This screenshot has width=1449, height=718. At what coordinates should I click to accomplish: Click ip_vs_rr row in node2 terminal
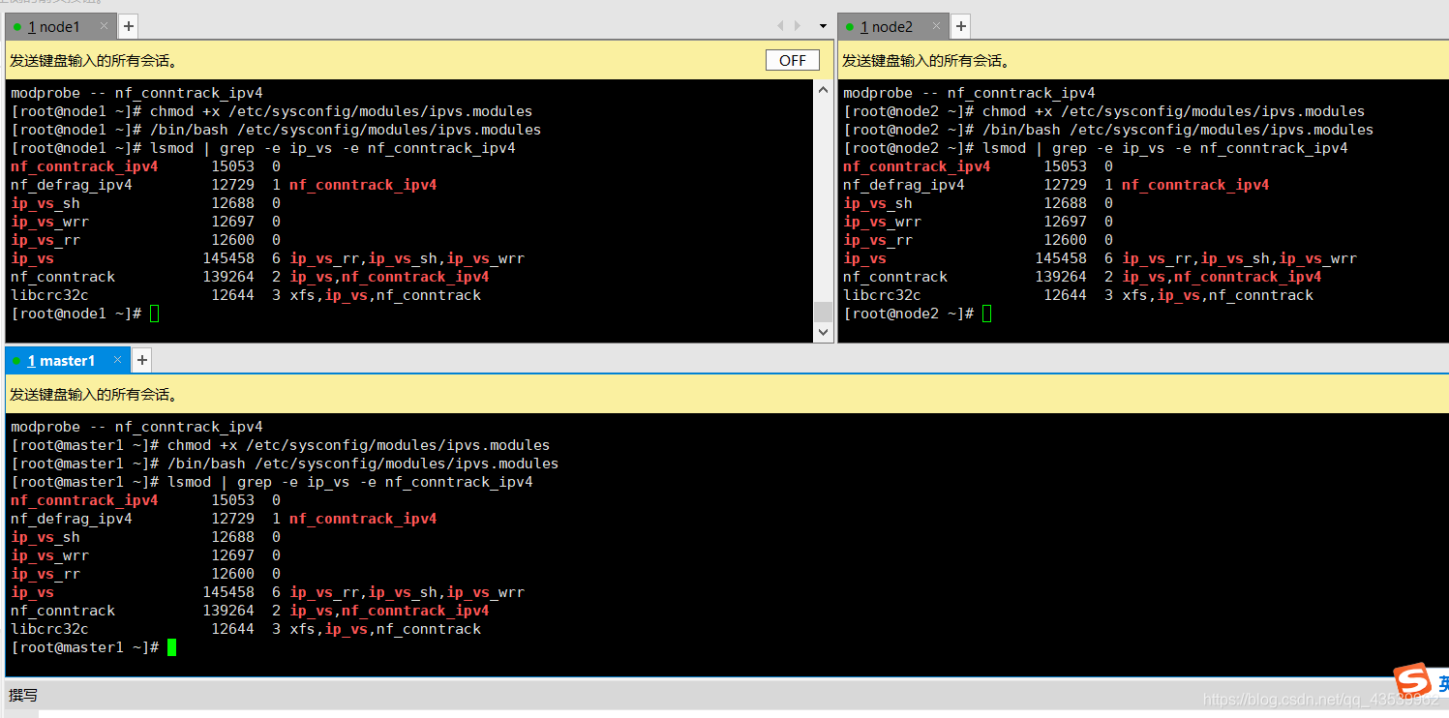pos(979,240)
